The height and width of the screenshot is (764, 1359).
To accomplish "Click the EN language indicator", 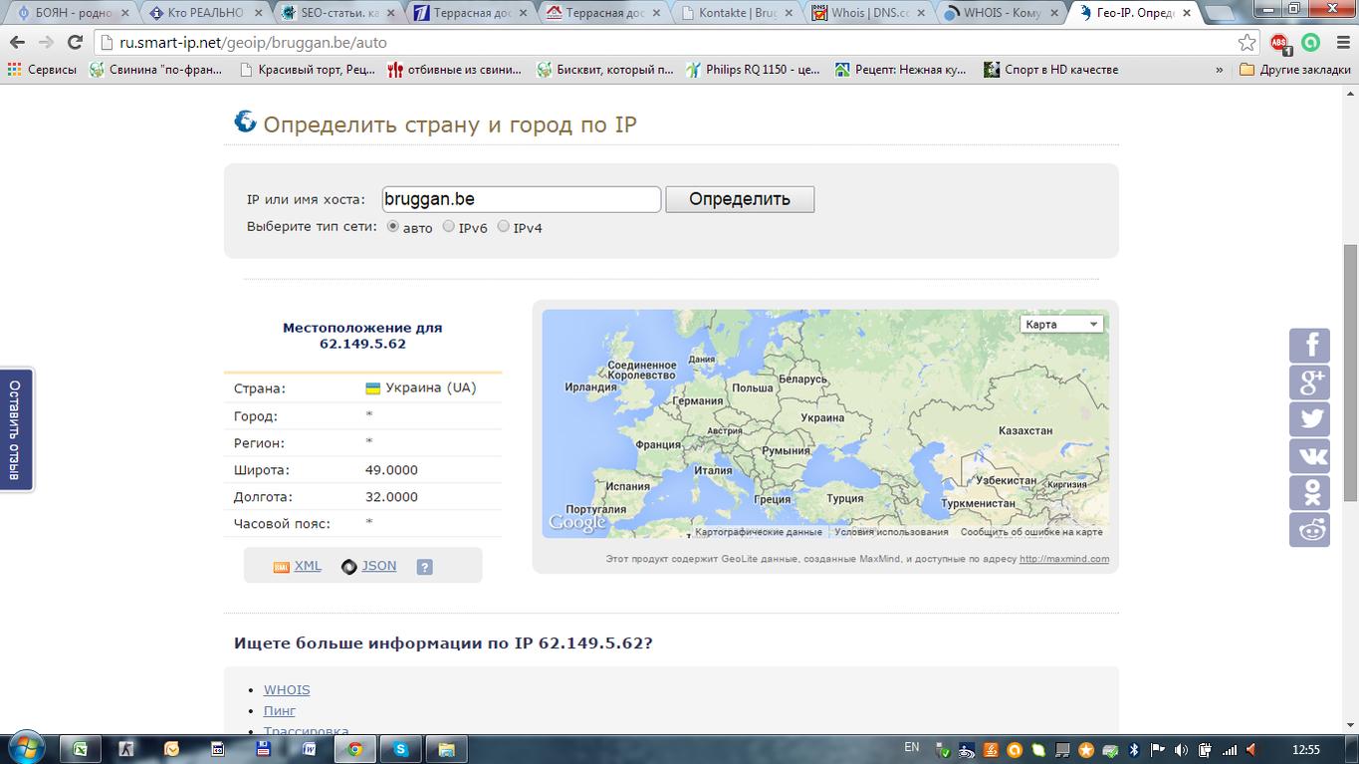I will click(x=911, y=747).
